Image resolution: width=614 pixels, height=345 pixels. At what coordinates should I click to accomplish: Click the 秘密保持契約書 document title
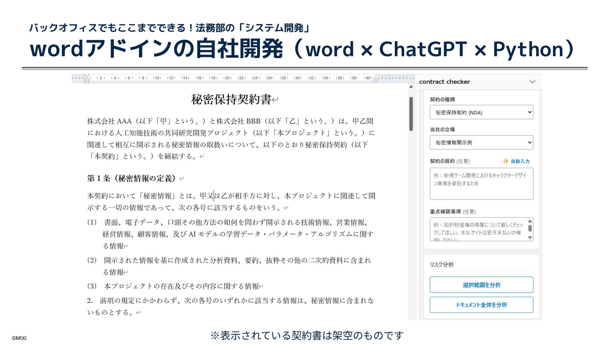point(231,99)
